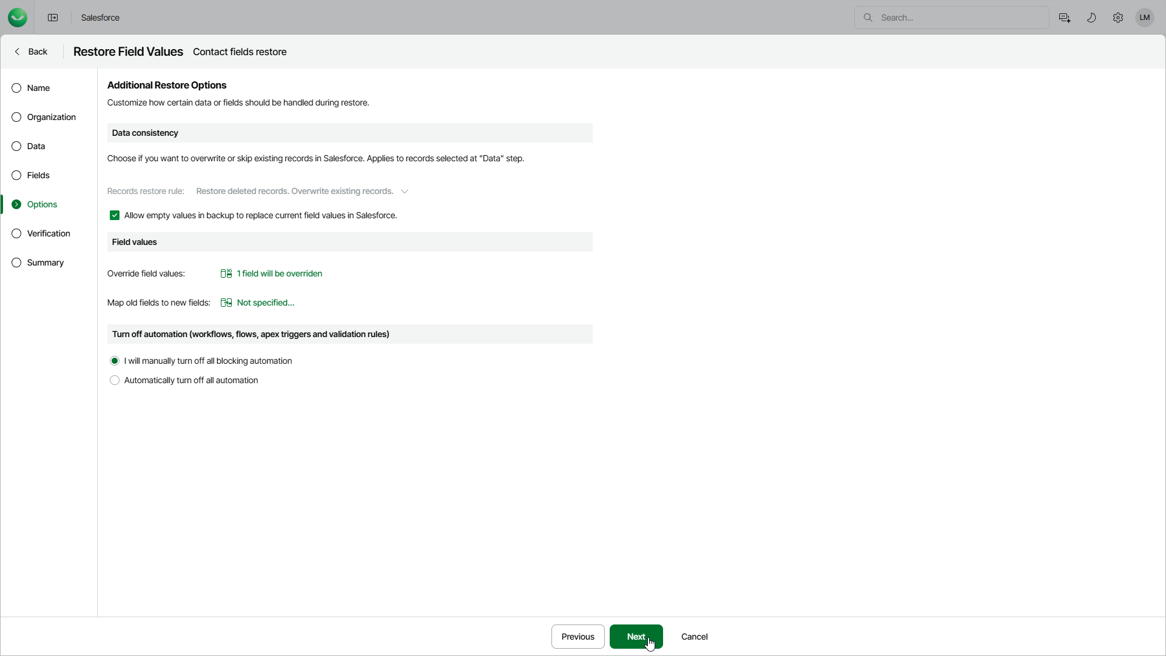1166x656 pixels.
Task: Uncheck Allow empty values checkbox
Action: [x=115, y=215]
